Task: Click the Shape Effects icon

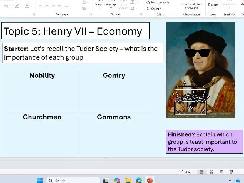Action: click(x=133, y=9)
